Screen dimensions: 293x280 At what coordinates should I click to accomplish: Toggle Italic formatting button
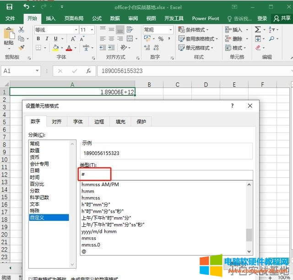[x=46, y=39]
